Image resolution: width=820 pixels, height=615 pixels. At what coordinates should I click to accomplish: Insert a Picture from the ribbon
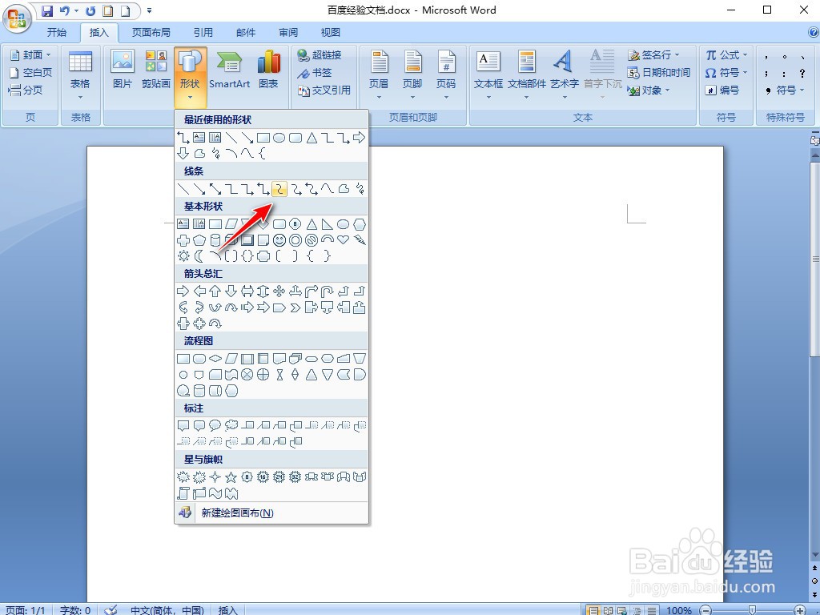123,70
